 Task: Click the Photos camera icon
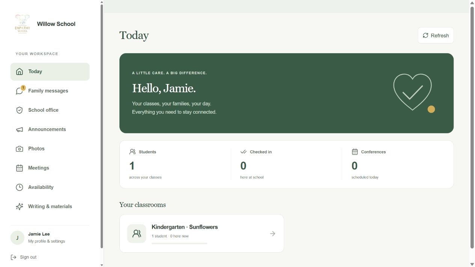pyautogui.click(x=20, y=149)
